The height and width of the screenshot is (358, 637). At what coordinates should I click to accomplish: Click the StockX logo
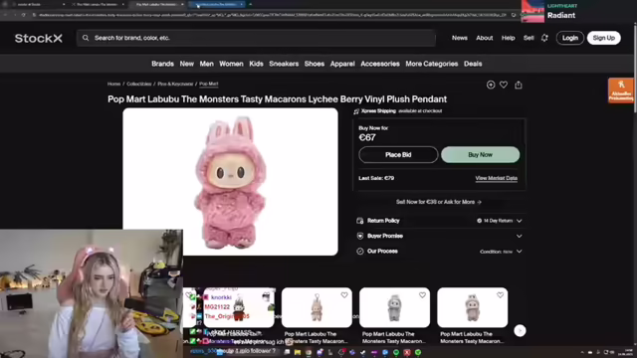(39, 38)
